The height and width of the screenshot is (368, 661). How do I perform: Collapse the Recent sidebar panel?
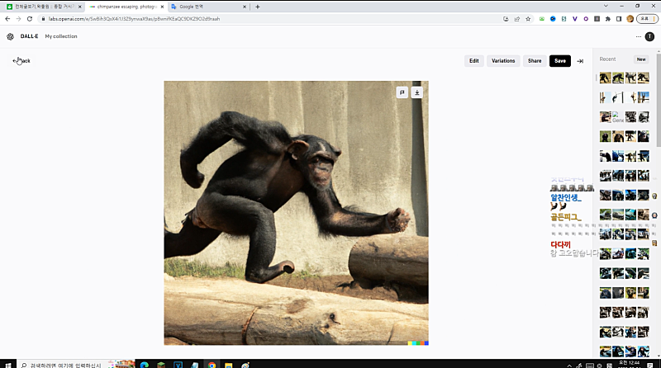[x=580, y=61]
